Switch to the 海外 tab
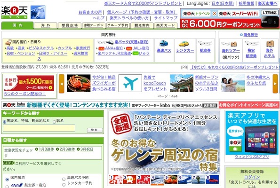The image size is (280, 188). [46, 25]
